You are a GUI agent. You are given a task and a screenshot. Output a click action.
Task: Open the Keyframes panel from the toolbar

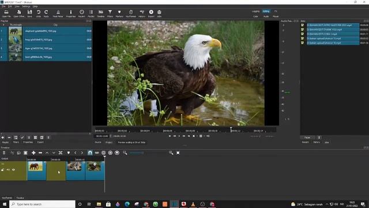tap(131, 13)
